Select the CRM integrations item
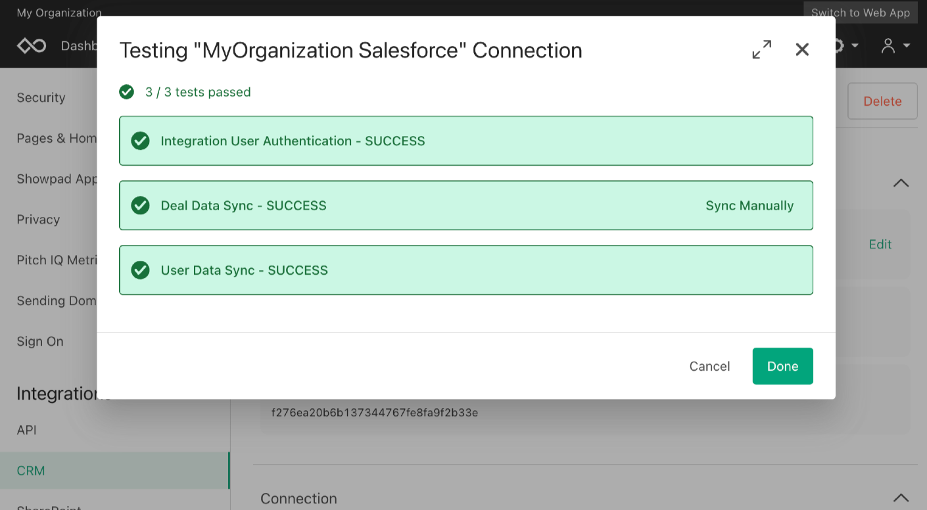 point(114,471)
